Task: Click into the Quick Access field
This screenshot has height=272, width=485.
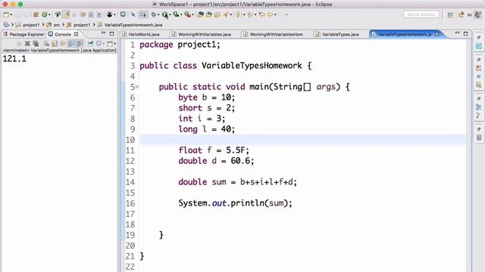Action: [x=421, y=14]
